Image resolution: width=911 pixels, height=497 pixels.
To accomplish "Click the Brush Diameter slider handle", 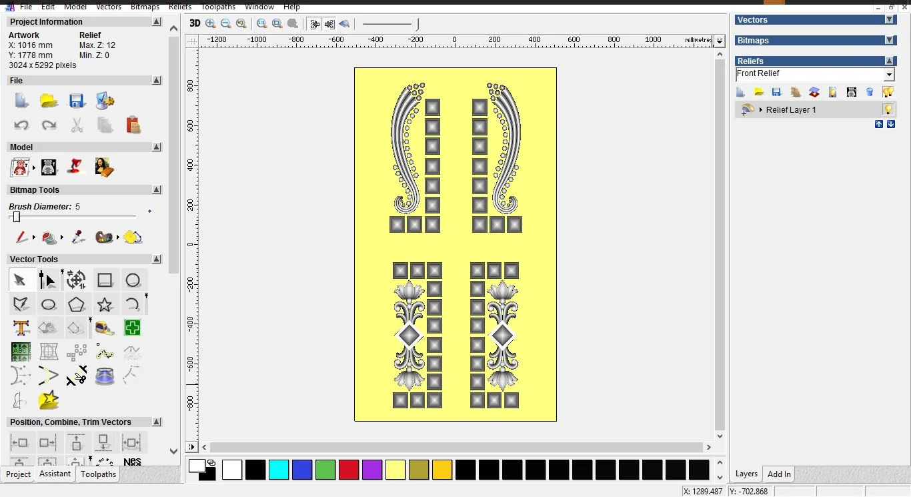I will click(x=17, y=217).
